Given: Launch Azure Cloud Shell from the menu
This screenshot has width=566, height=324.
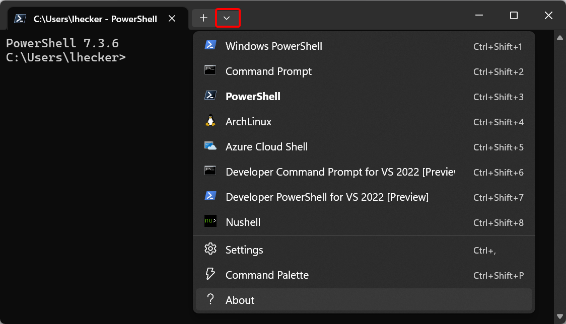Looking at the screenshot, I should tap(266, 146).
